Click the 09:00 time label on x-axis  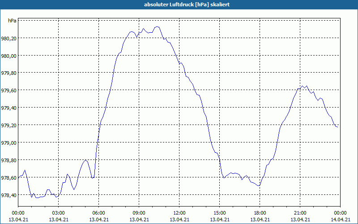139,213
